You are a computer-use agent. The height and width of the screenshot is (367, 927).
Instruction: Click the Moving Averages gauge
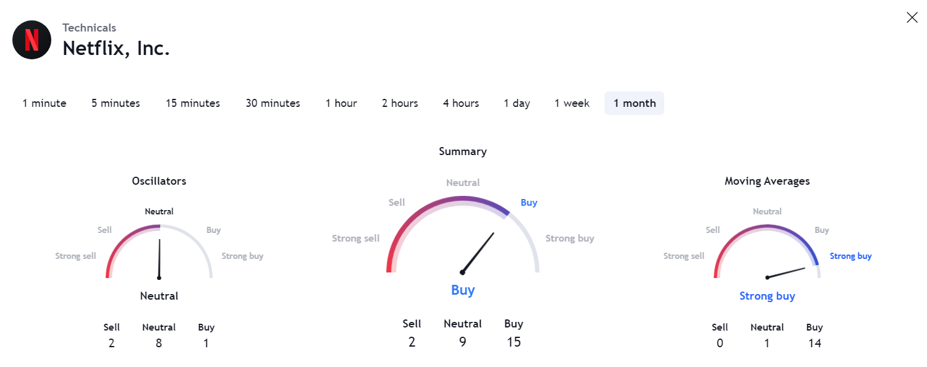(767, 252)
